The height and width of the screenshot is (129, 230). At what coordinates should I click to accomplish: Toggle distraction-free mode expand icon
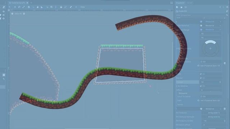click(171, 3)
